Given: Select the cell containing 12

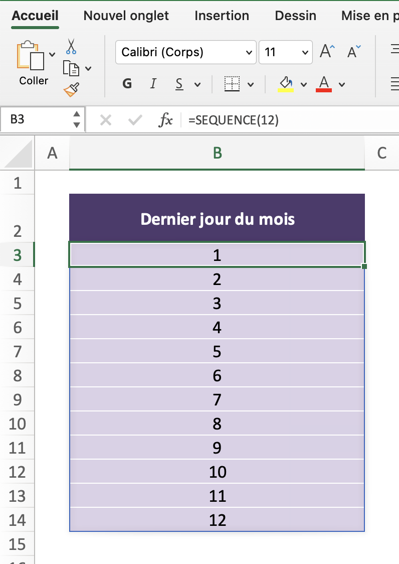Looking at the screenshot, I should click(x=217, y=520).
